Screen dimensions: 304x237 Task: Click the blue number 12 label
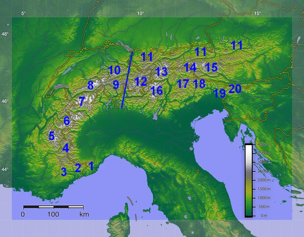click(140, 81)
